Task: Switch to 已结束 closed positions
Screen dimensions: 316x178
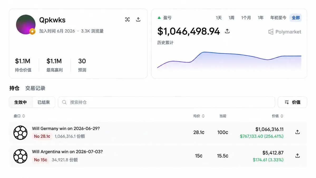Action: point(43,102)
